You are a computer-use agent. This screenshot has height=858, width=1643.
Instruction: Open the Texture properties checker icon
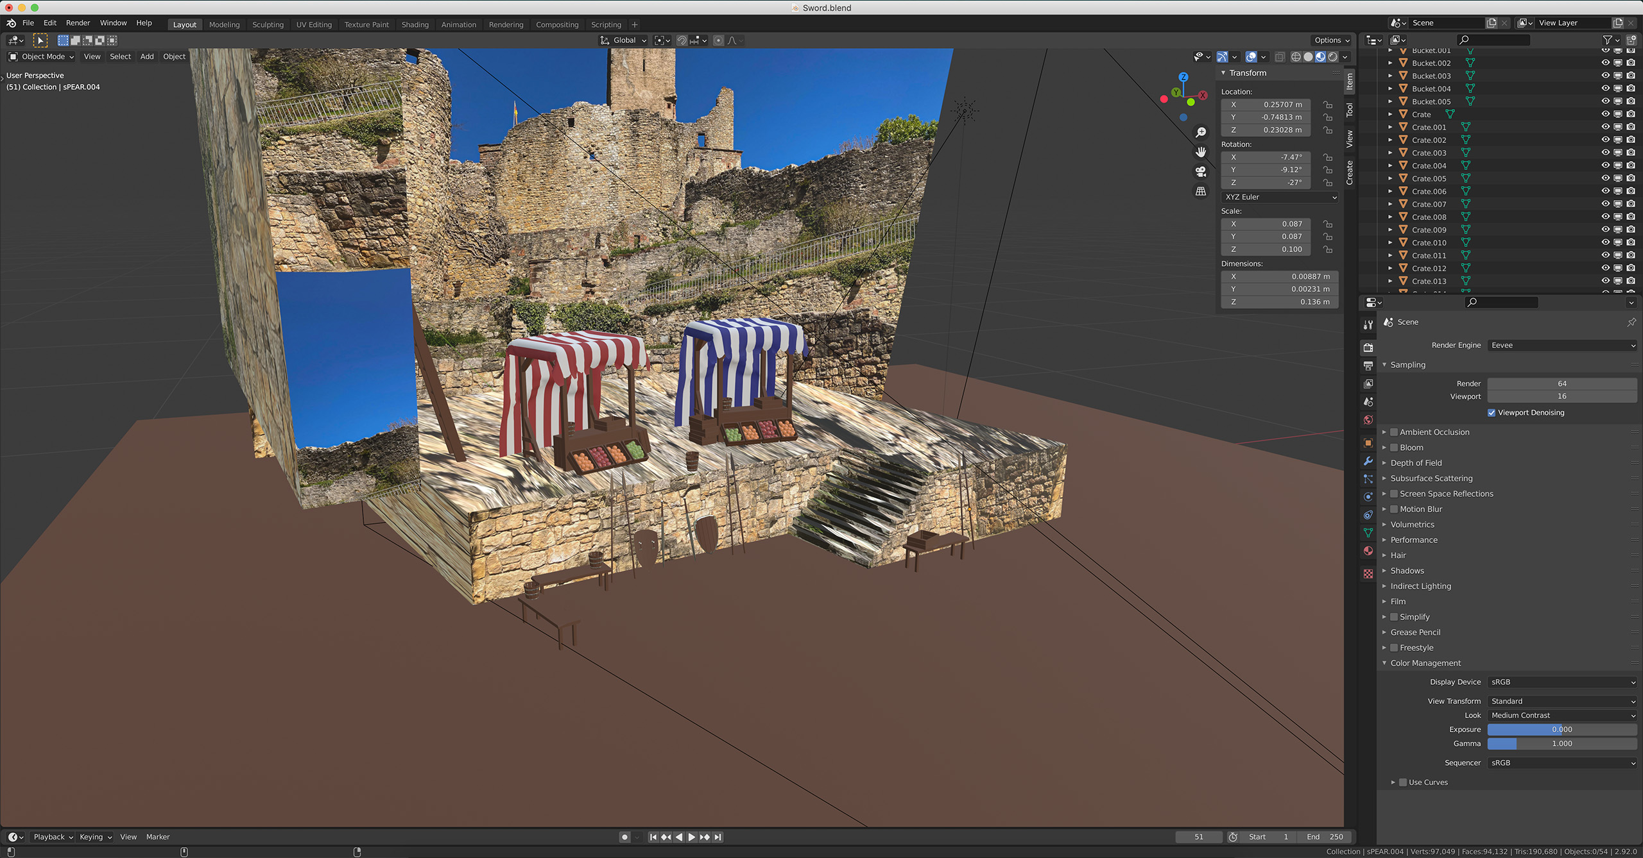(x=1368, y=574)
